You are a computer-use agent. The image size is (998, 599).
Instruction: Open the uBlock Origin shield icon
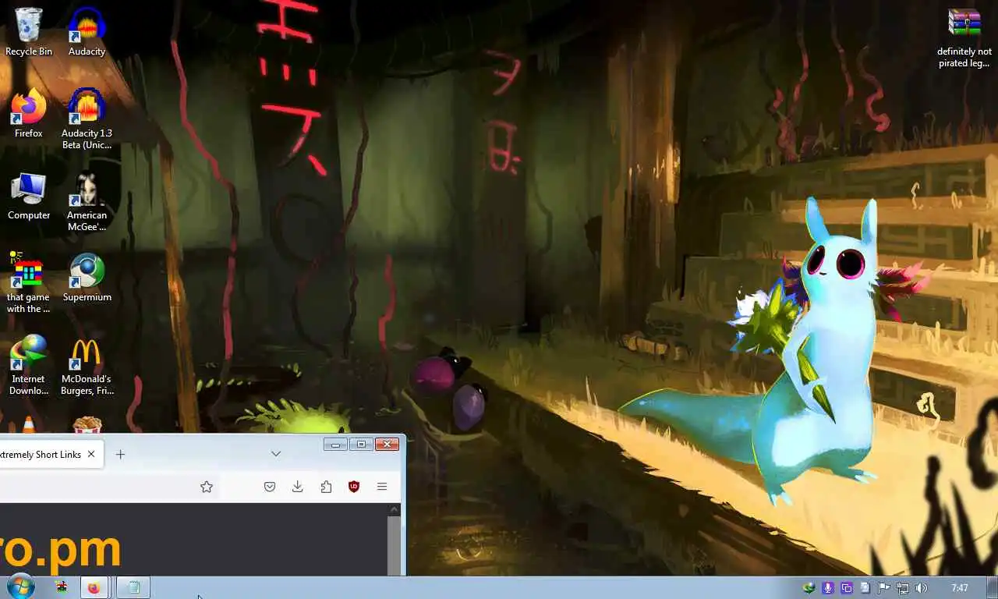pyautogui.click(x=354, y=487)
